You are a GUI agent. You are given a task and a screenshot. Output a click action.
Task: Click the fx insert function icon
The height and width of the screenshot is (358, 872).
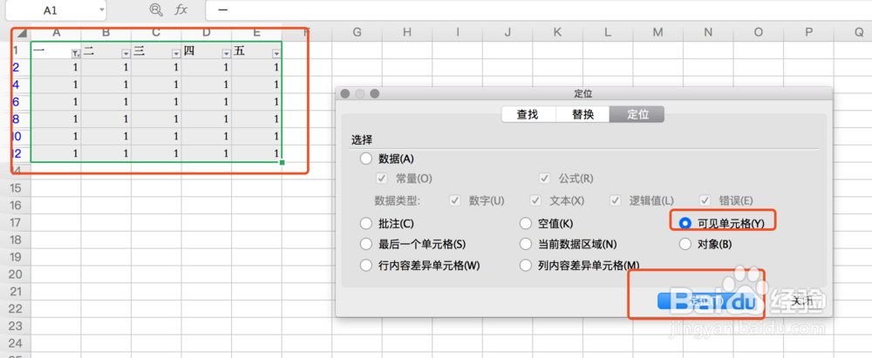pyautogui.click(x=181, y=10)
